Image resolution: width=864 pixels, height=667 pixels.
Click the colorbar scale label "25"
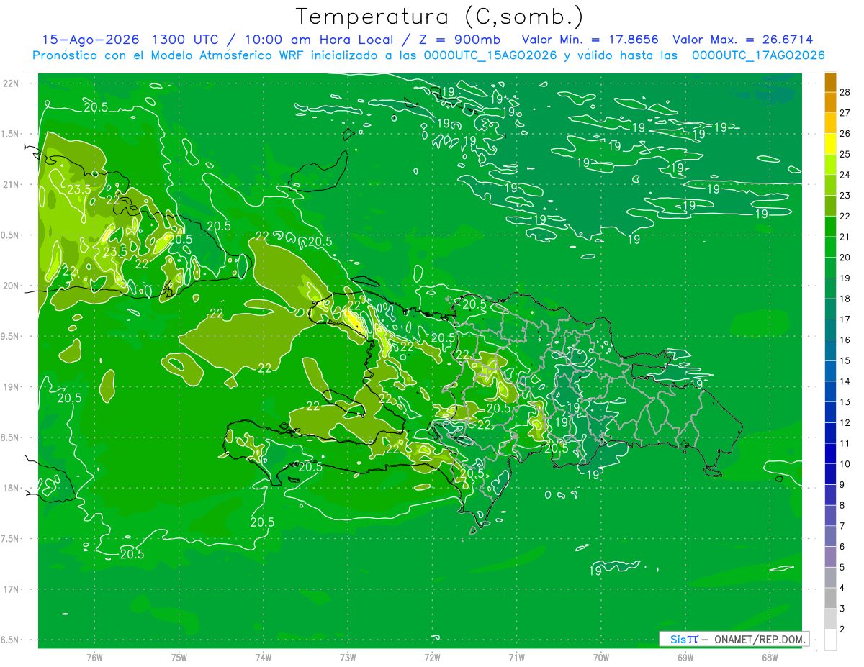(845, 154)
